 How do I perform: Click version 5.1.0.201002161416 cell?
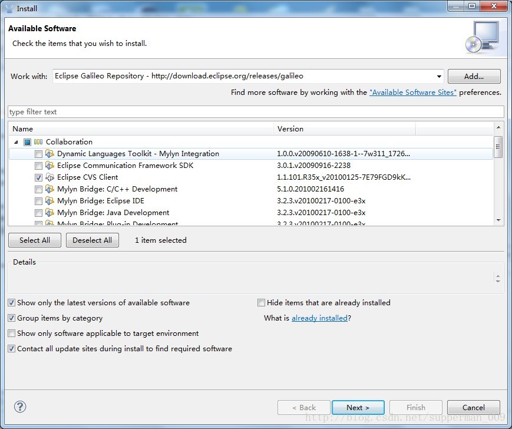pos(310,189)
